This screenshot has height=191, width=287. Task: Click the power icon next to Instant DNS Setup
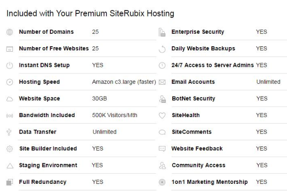(x=9, y=65)
